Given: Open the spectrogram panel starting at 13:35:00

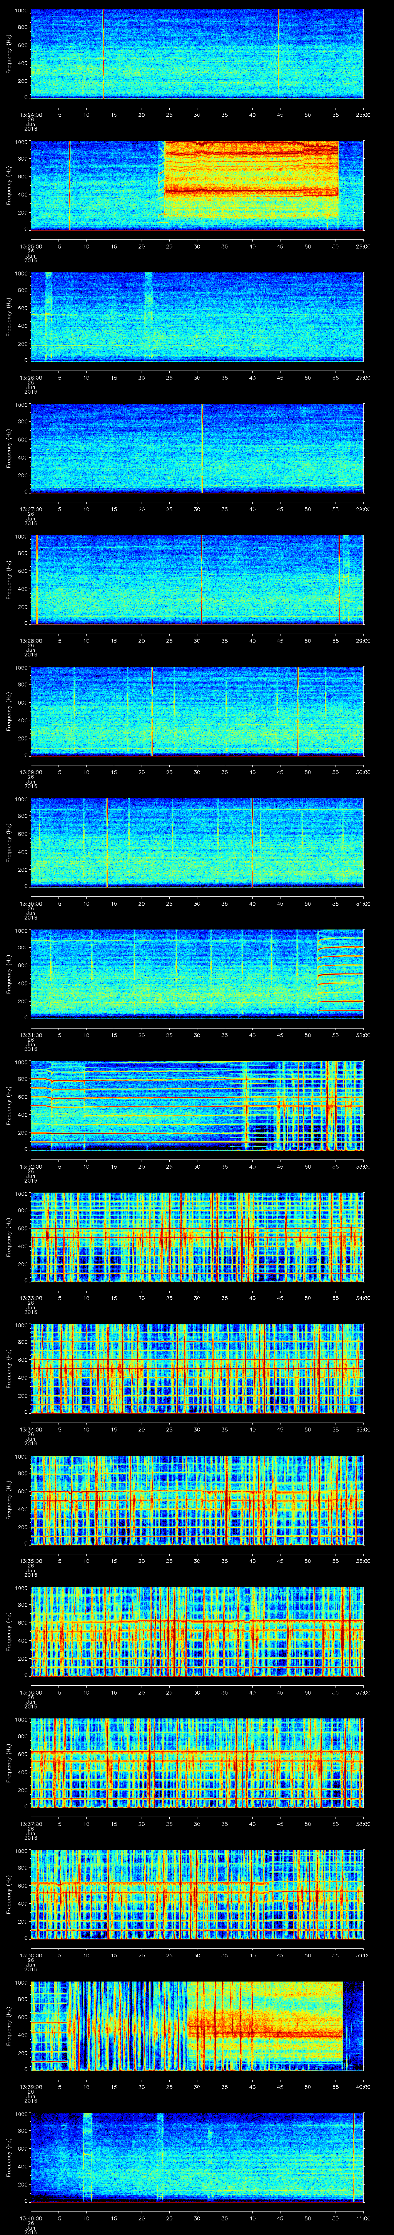Looking at the screenshot, I should click(197, 1499).
